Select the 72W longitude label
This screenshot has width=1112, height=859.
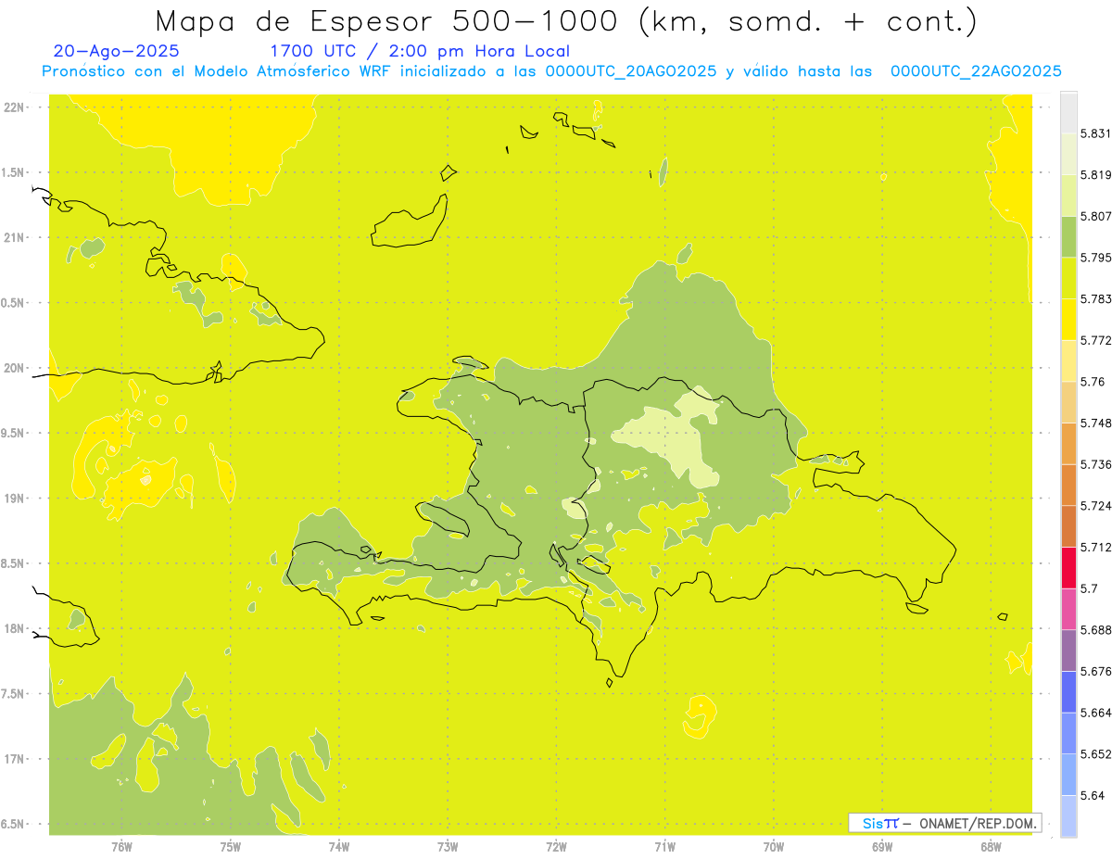tap(556, 846)
